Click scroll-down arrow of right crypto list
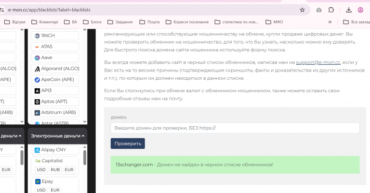370x193 pixels. coord(85,122)
